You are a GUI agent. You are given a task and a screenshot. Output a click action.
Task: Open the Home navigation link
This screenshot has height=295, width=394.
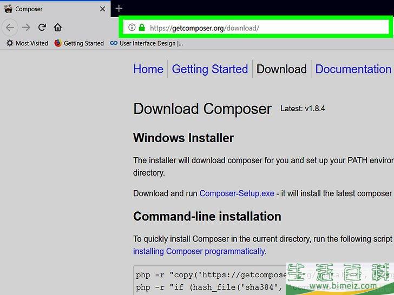click(x=148, y=69)
